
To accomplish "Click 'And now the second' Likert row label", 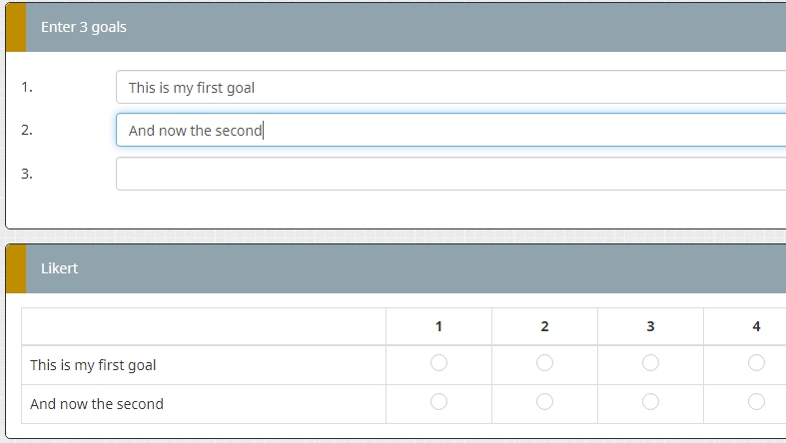I will click(x=97, y=404).
